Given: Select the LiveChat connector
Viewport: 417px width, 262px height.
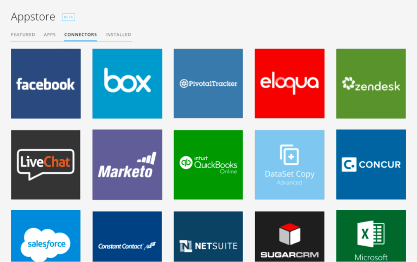Looking at the screenshot, I should click(x=46, y=165).
